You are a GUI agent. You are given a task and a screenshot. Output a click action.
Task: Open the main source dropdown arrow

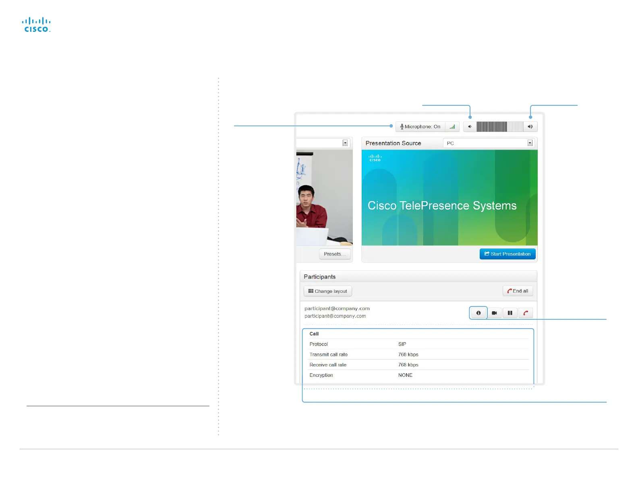click(x=345, y=143)
